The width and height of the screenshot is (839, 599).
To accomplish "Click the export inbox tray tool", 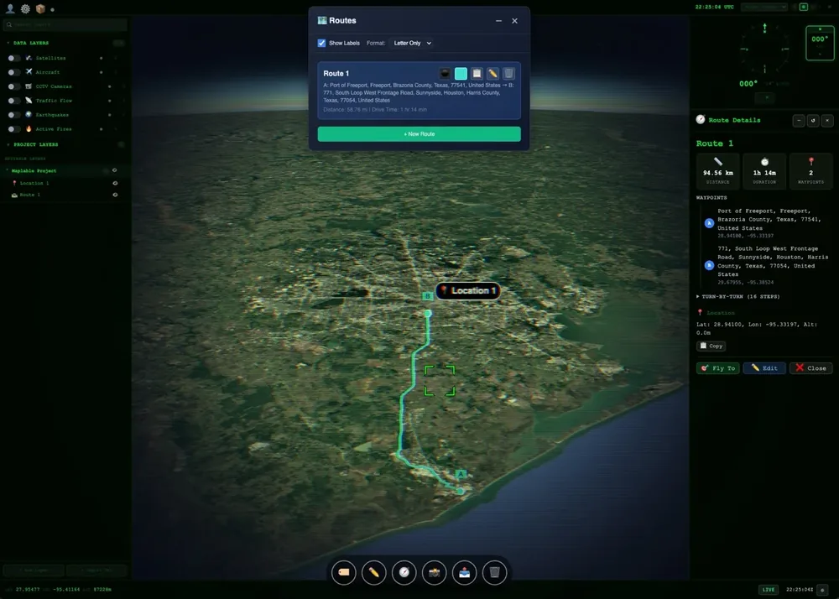I will [465, 573].
